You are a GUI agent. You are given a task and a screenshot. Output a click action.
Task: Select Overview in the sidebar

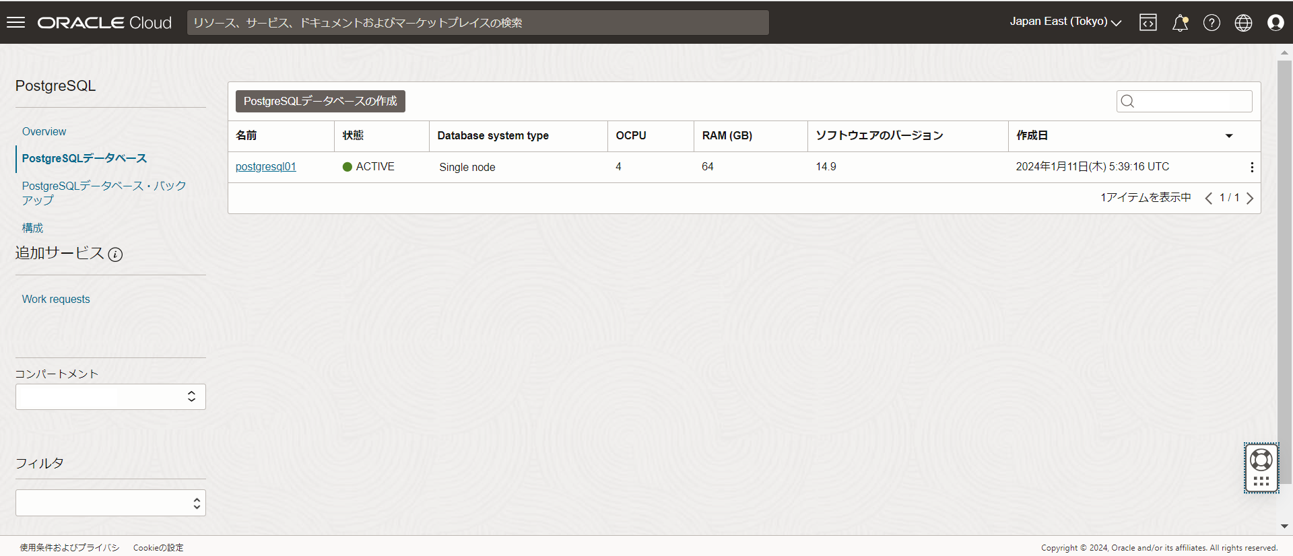(x=44, y=131)
